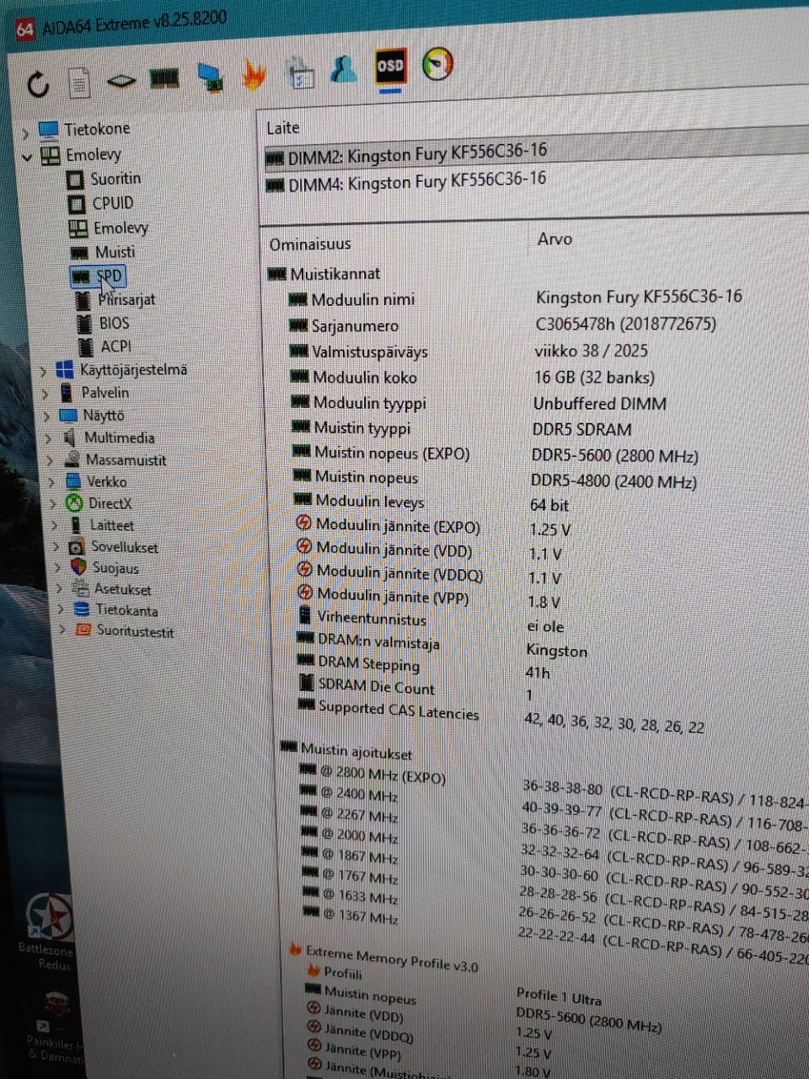Click the Laite column header
Screen dimensions: 809x1079
tap(283, 127)
